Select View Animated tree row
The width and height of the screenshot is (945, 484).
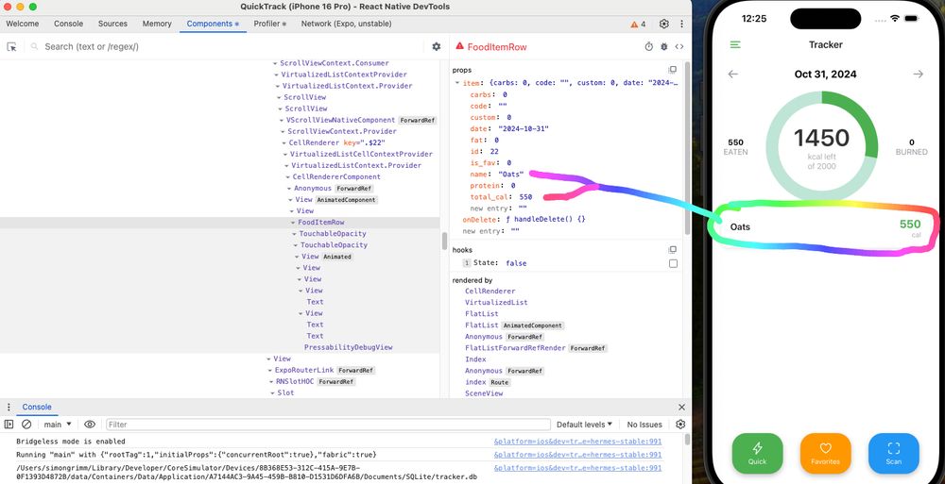click(220, 257)
